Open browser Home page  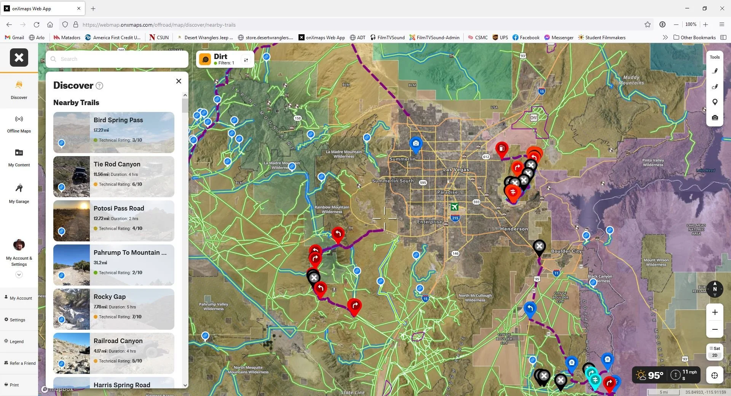50,24
